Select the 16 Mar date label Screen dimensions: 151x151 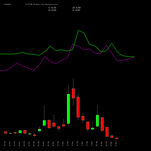77,144
